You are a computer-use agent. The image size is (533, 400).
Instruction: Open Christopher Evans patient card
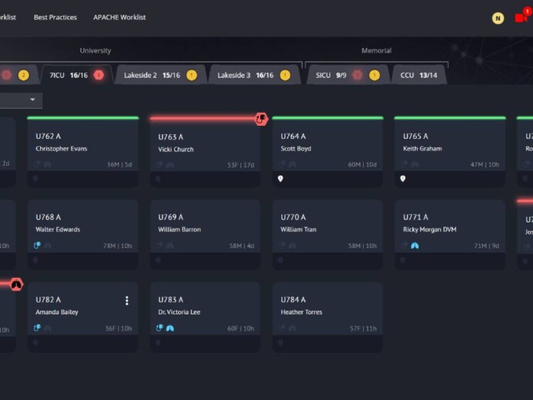coord(83,152)
